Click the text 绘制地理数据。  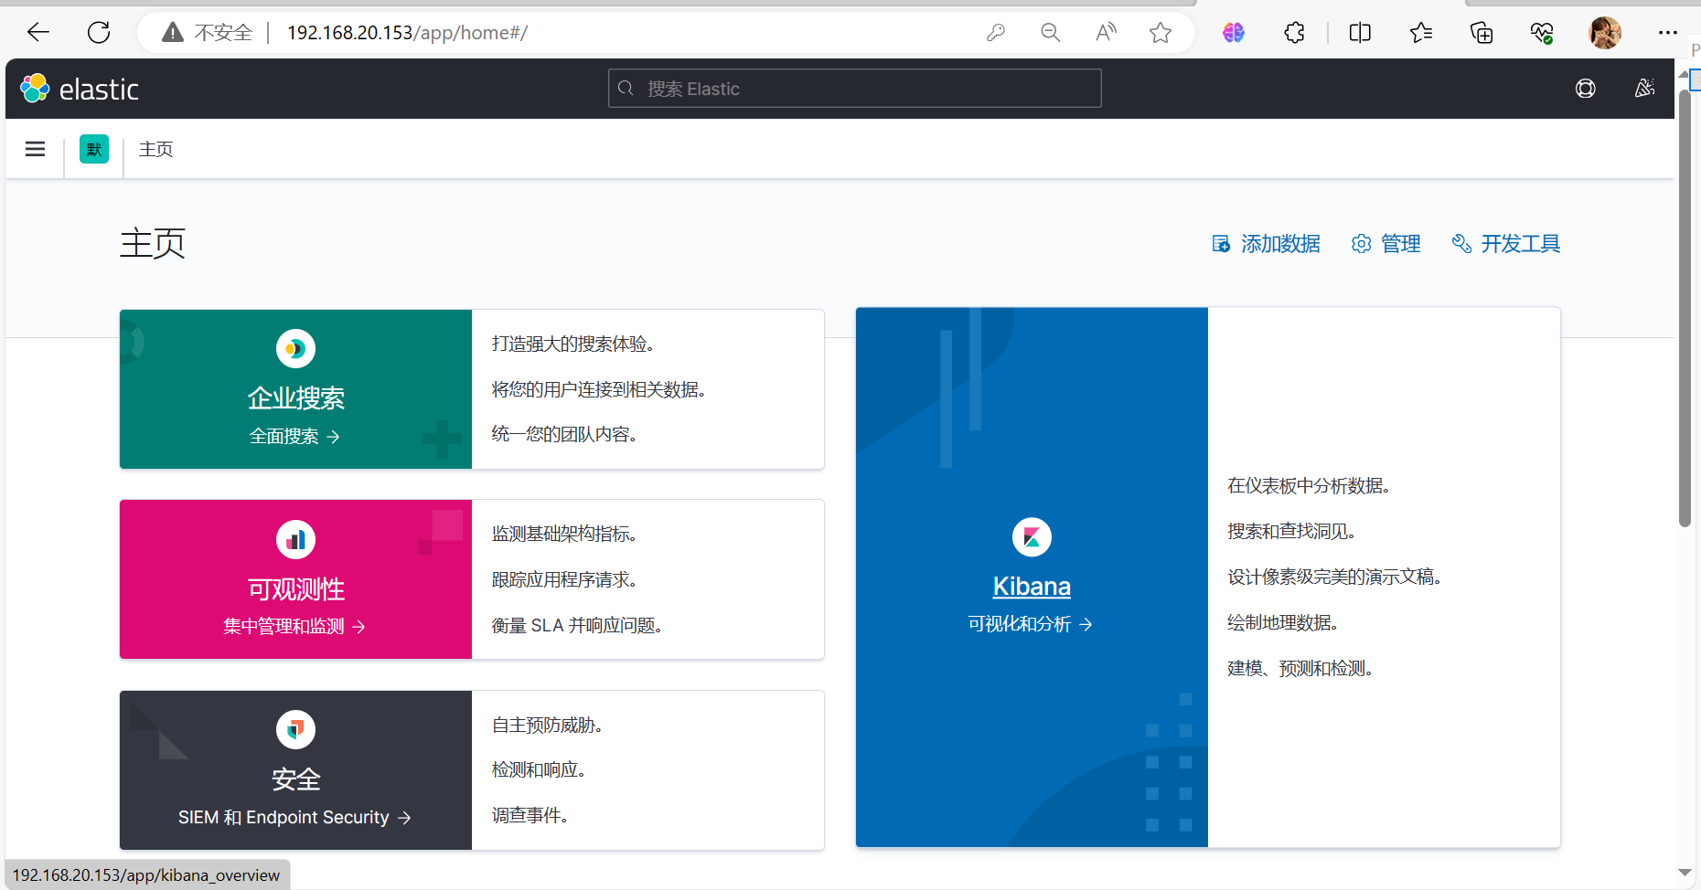tap(1285, 623)
